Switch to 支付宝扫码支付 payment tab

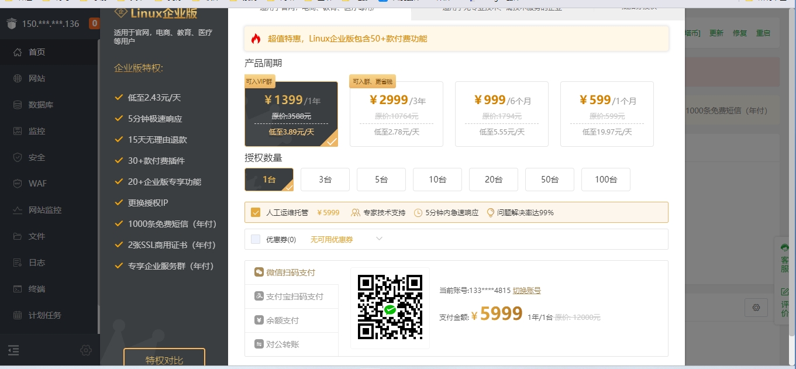point(291,296)
